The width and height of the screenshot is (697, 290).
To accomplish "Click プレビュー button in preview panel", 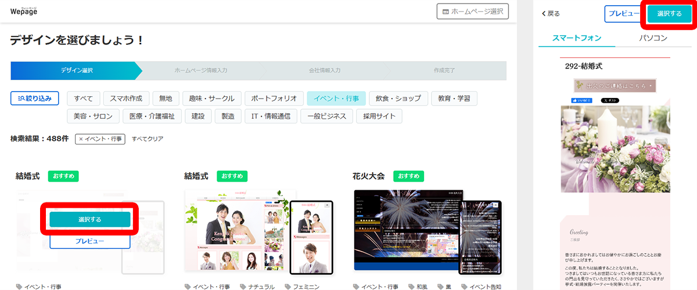I will point(623,13).
